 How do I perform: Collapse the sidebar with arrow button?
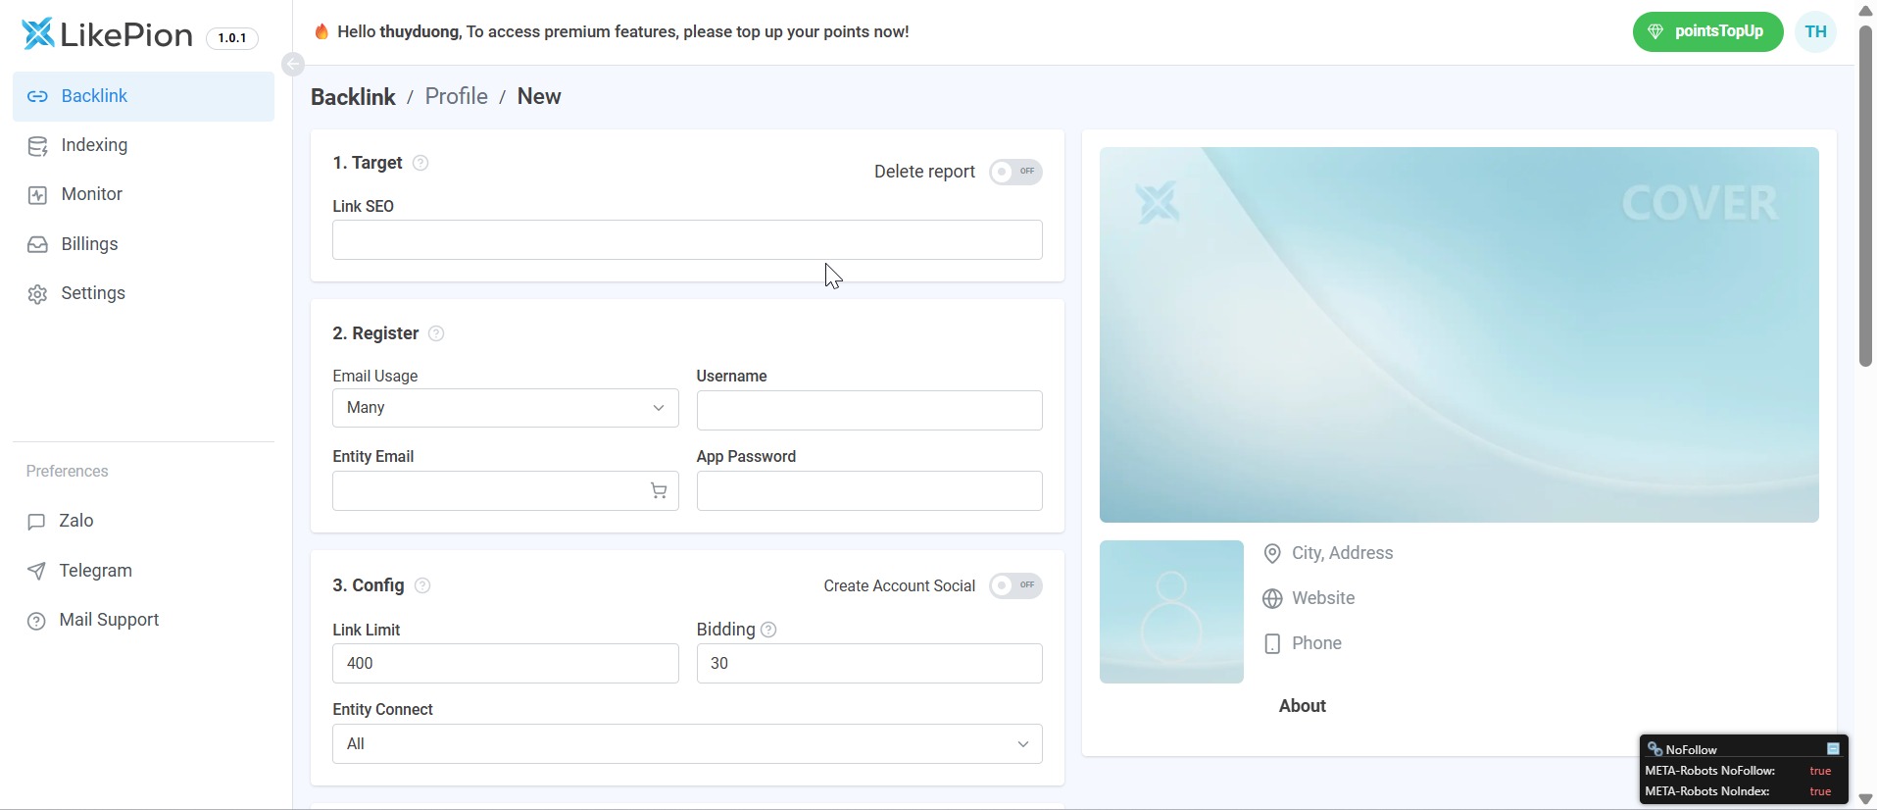(292, 65)
